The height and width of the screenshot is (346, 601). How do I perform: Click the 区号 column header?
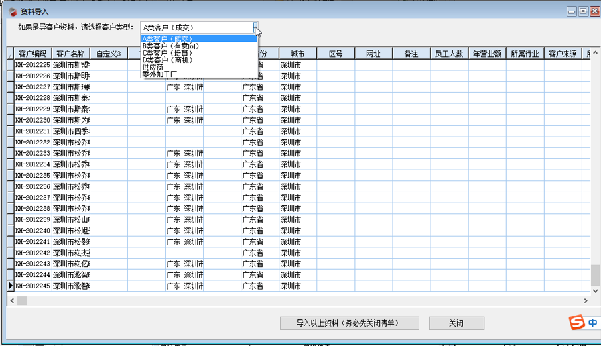point(336,54)
